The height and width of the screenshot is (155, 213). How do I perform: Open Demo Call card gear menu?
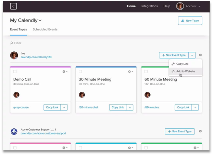(65, 72)
